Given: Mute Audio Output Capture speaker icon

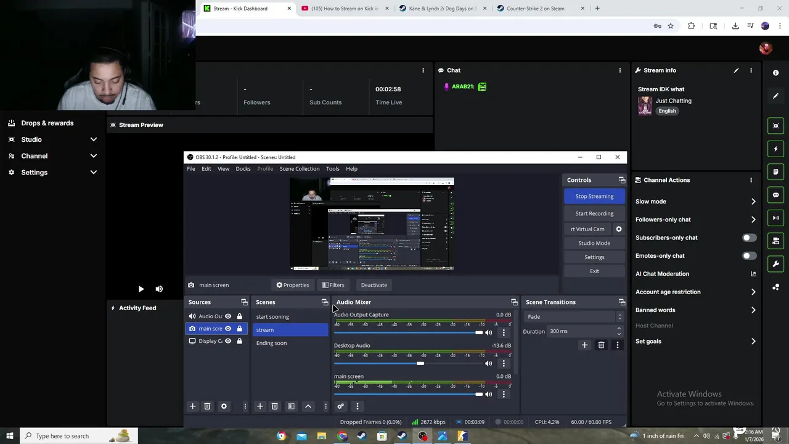Looking at the screenshot, I should click(x=489, y=332).
